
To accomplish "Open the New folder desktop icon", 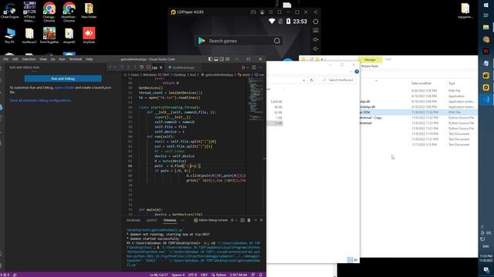I will click(x=89, y=11).
